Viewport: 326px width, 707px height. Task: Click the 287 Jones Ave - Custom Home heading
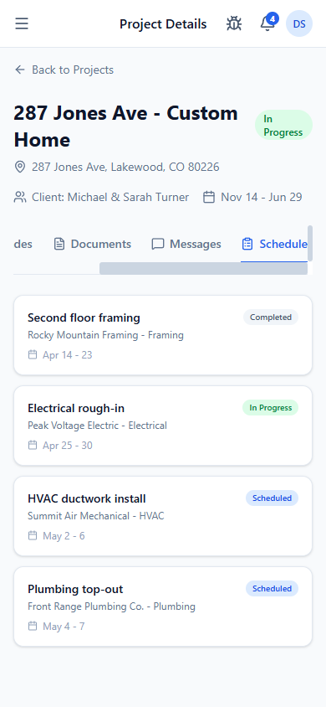tap(126, 126)
